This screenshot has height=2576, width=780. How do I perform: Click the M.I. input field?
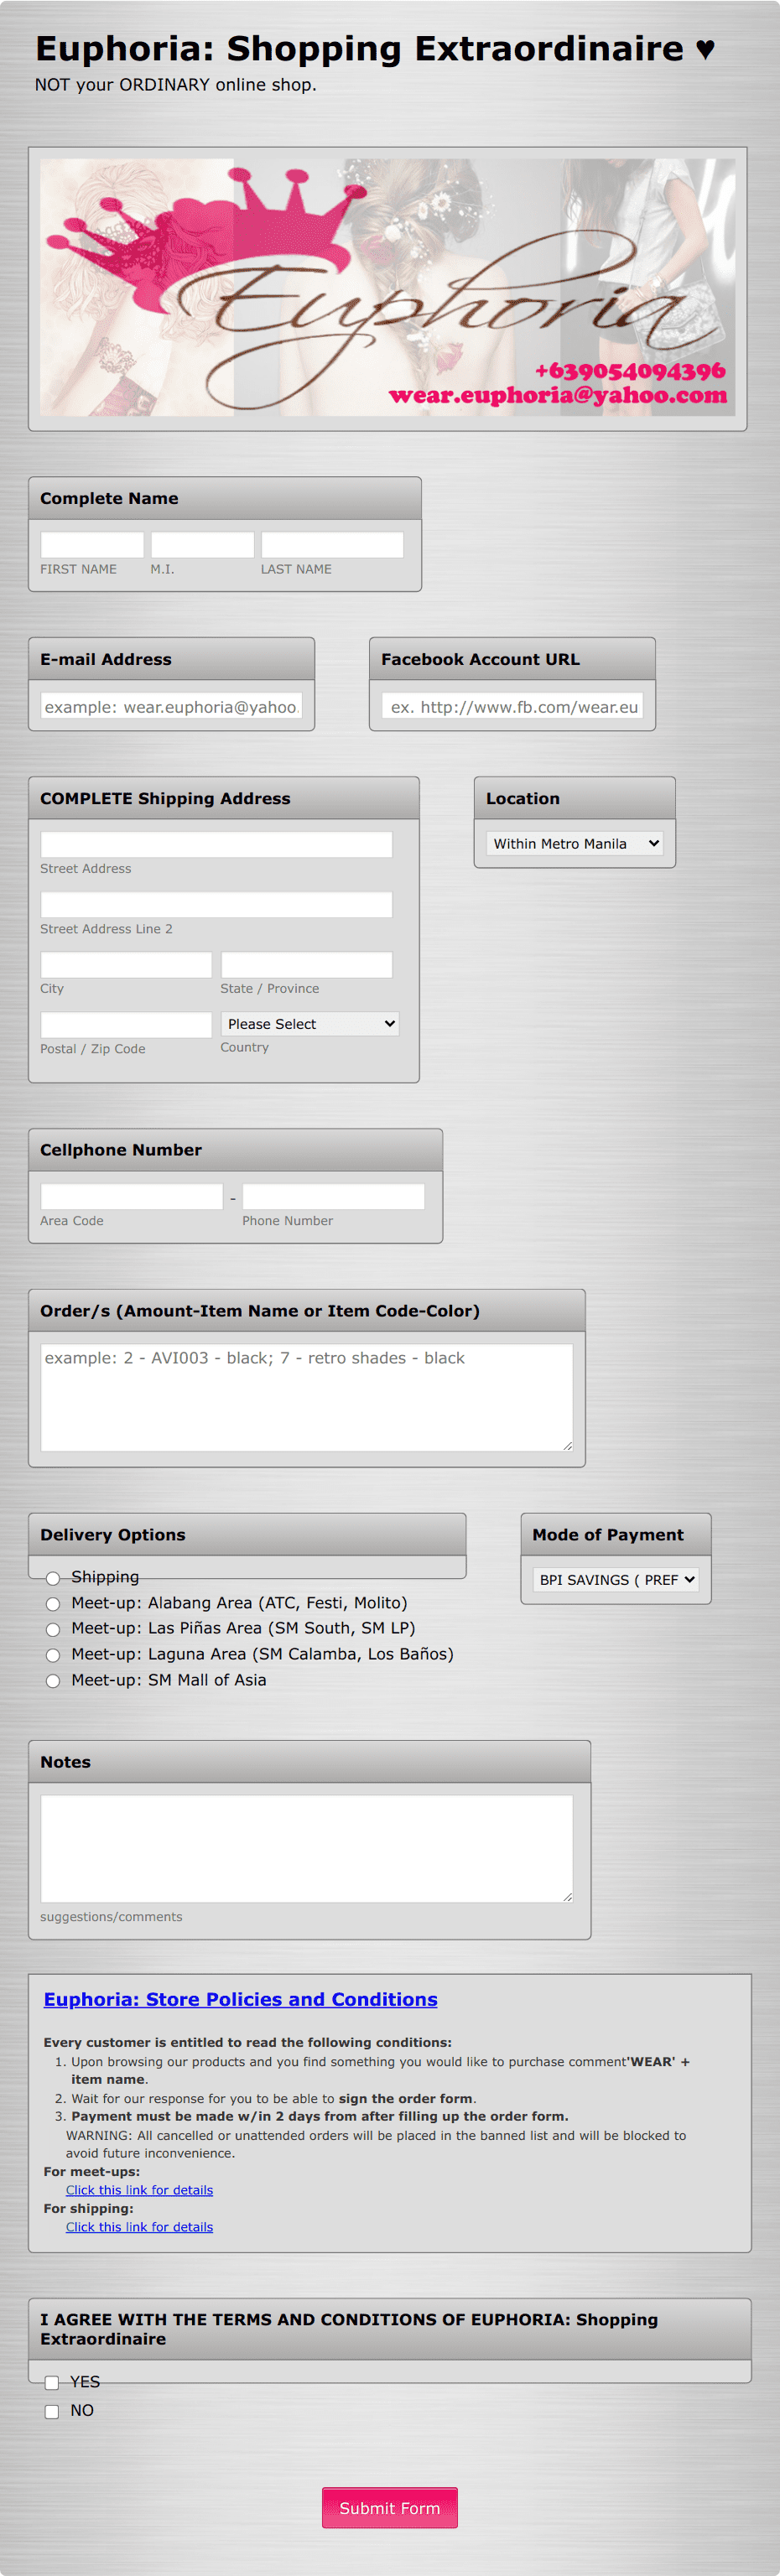202,544
